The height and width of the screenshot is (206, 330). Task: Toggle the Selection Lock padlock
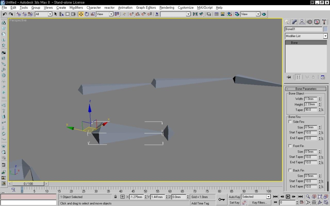116,197
